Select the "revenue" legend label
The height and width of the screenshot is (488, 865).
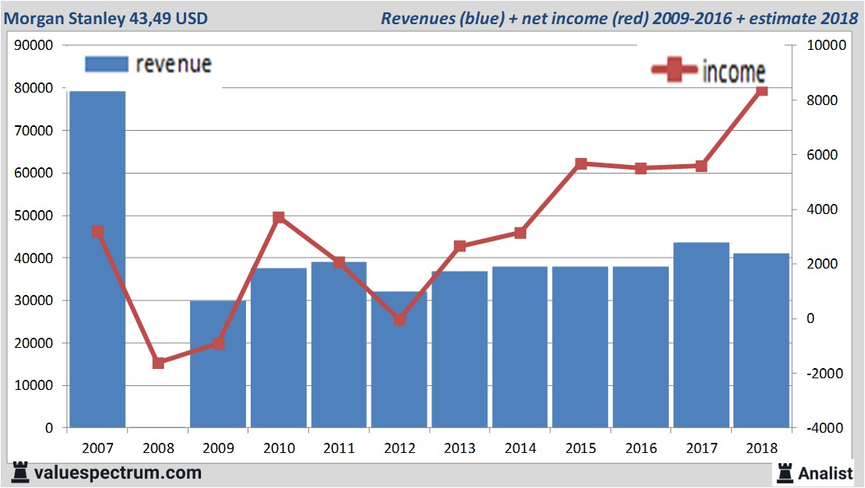click(174, 65)
